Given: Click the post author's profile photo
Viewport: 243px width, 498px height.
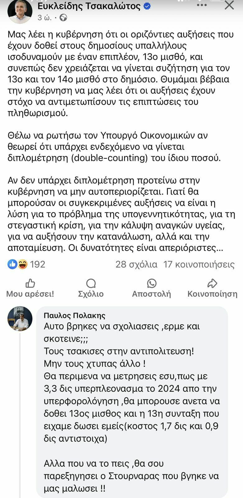Looking at the screenshot, I should point(20,11).
